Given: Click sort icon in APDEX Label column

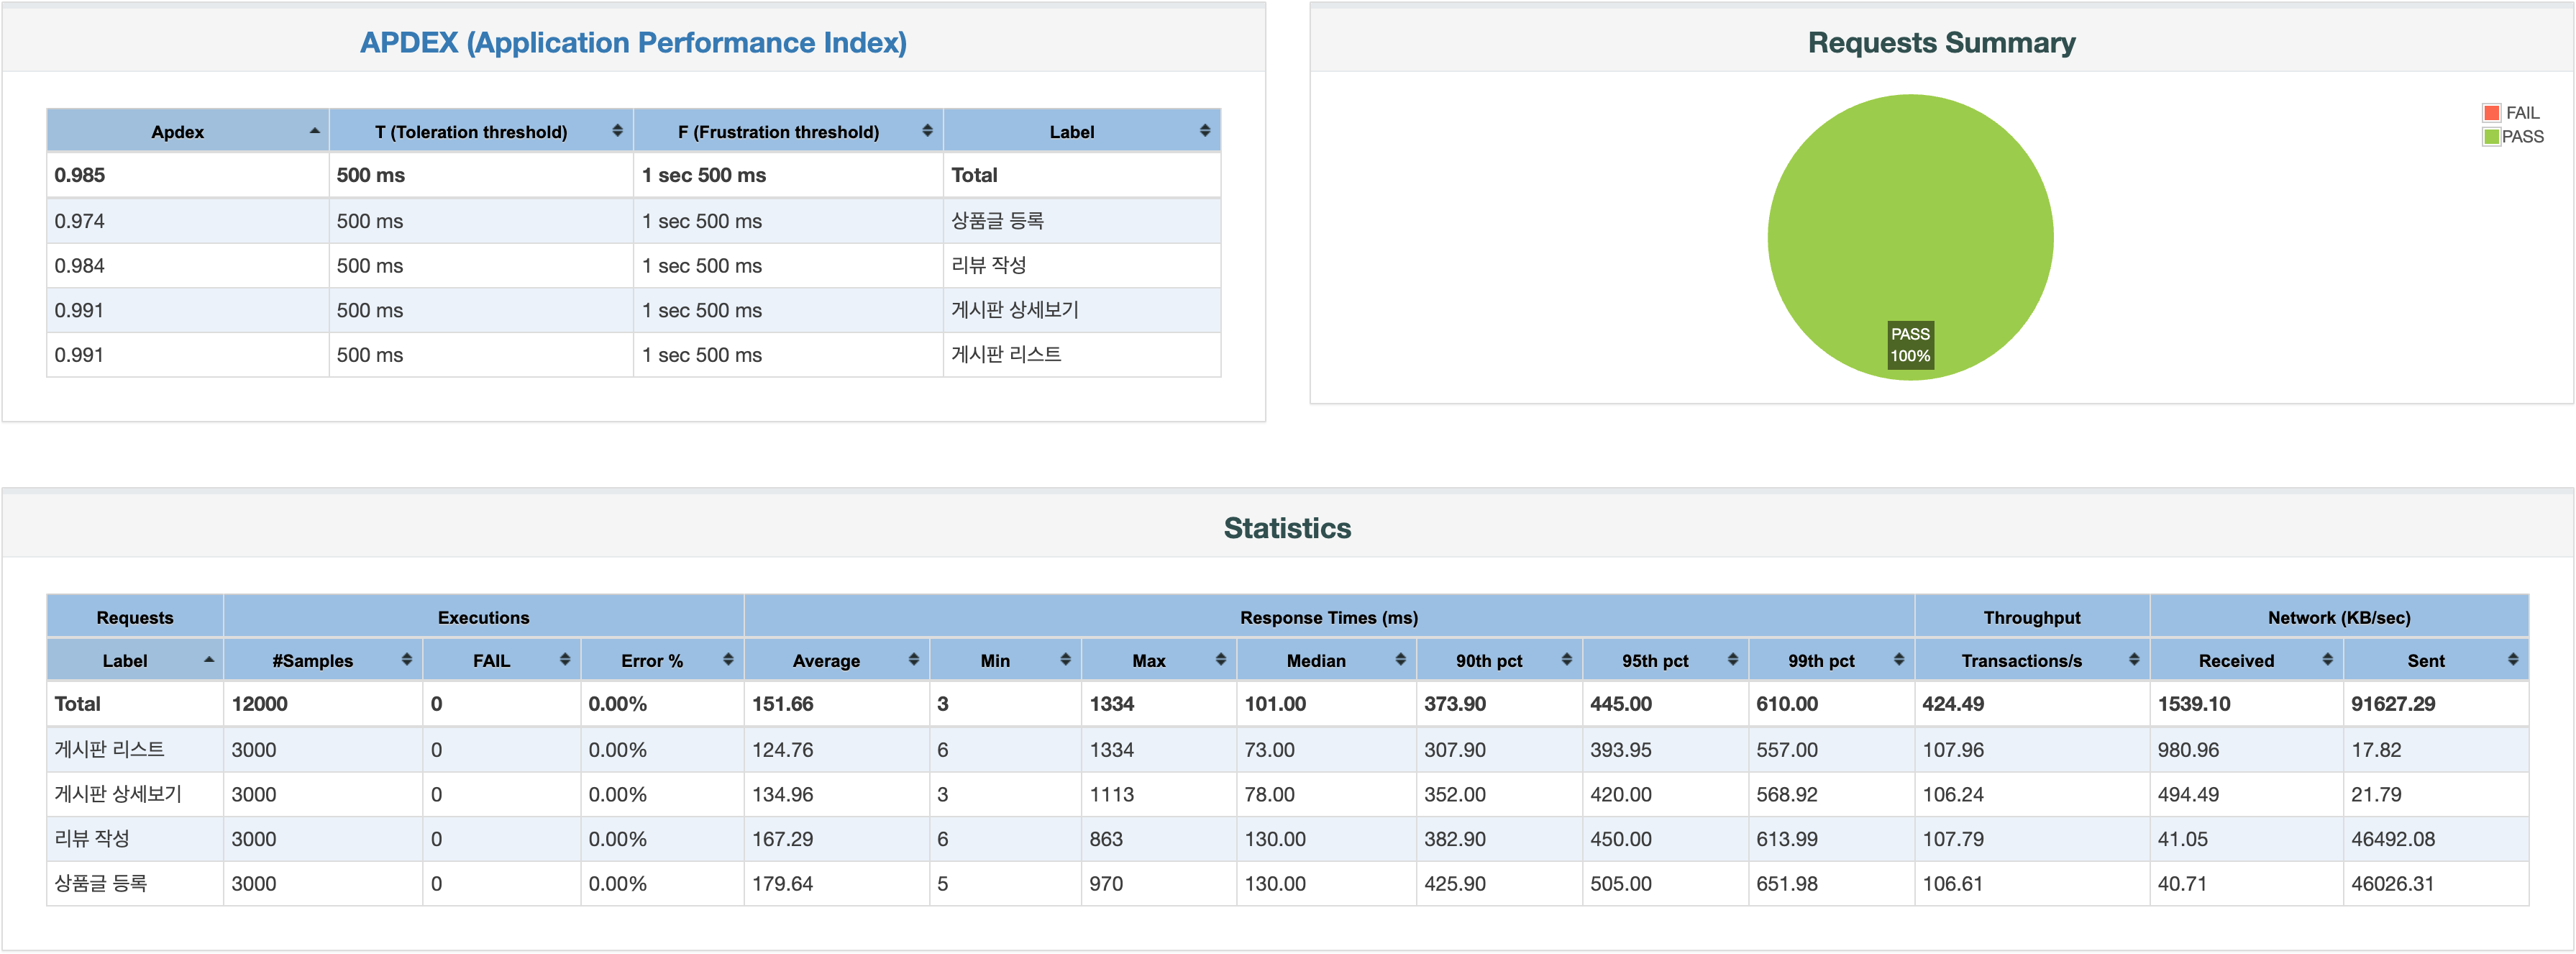Looking at the screenshot, I should tap(1204, 131).
